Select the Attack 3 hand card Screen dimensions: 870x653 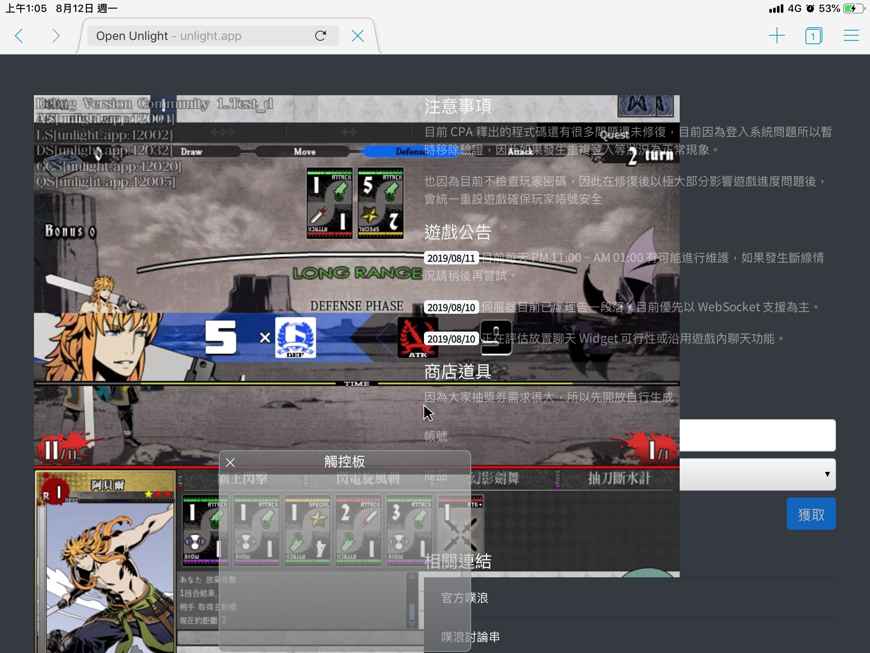coord(409,530)
